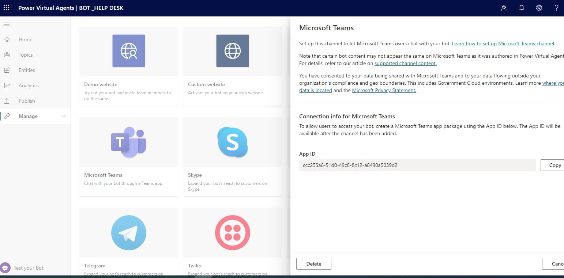Click the Skype card title
564x278 pixels.
coord(195,175)
